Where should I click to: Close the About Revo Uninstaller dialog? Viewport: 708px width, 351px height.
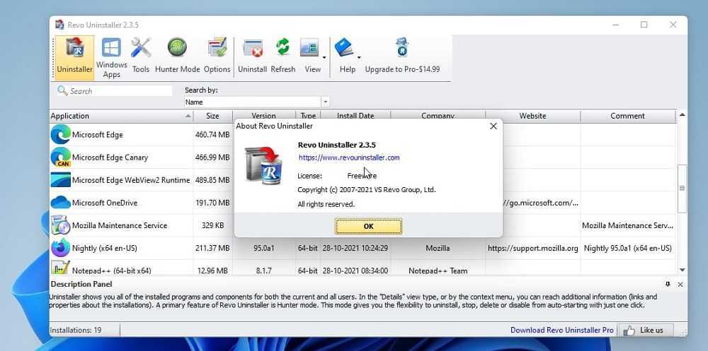[x=493, y=126]
